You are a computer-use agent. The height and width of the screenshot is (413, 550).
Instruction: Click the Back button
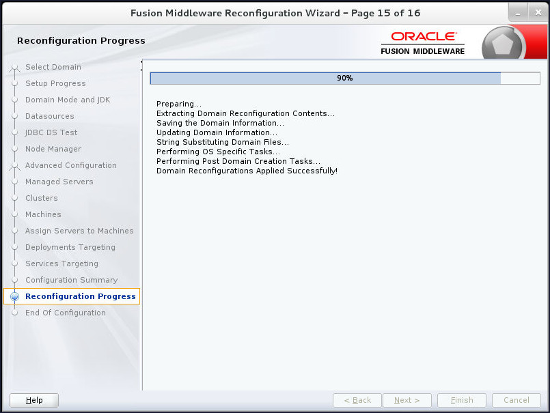click(x=357, y=400)
